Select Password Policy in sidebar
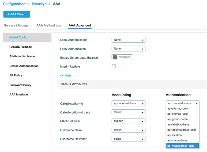 click(20, 85)
